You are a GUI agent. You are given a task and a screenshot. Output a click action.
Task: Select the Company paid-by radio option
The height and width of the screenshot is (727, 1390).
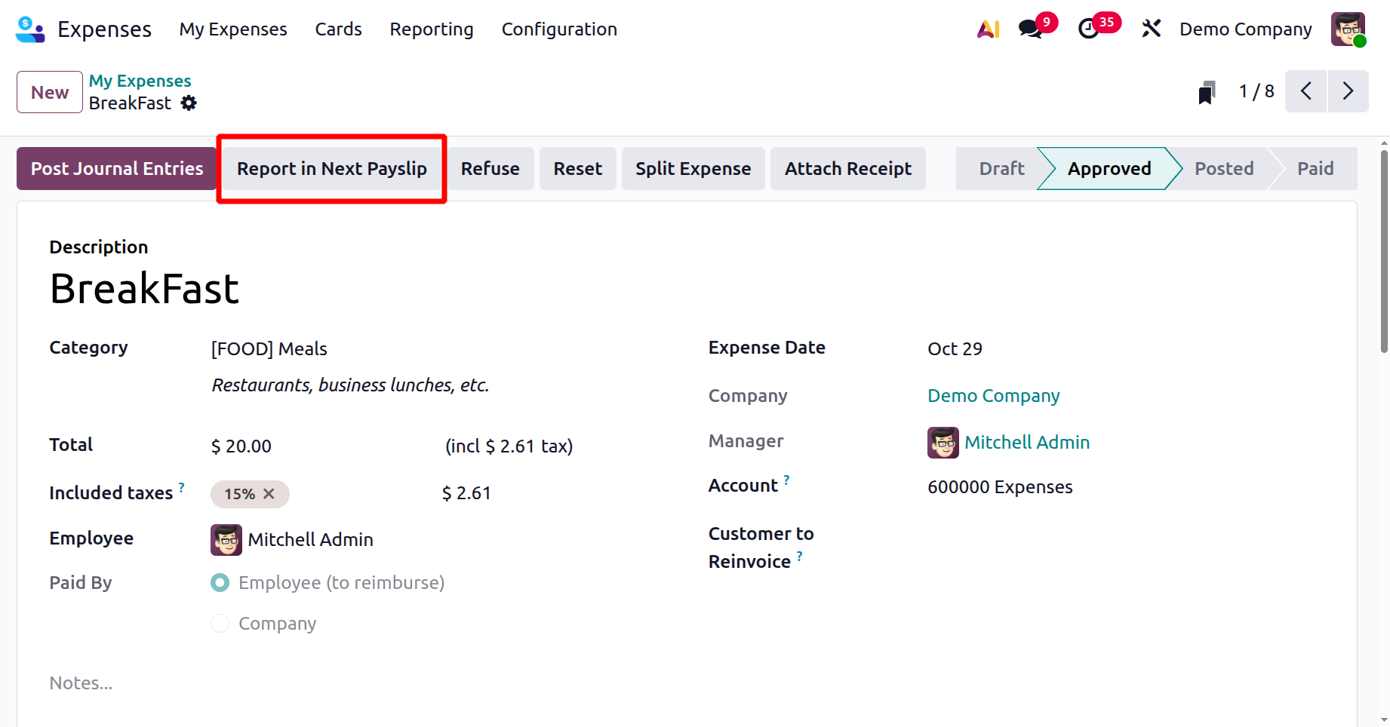[x=220, y=624]
